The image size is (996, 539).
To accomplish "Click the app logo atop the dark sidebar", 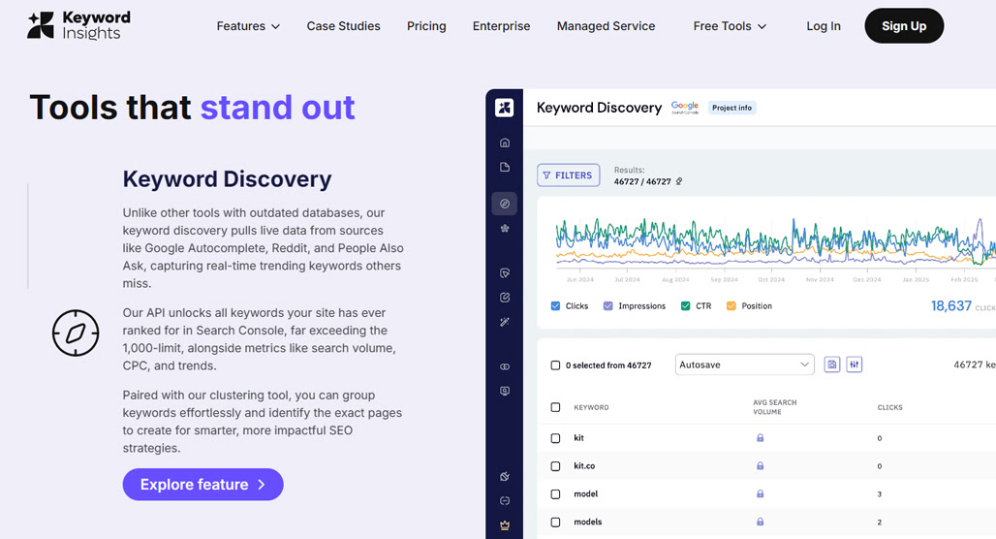I will [505, 108].
